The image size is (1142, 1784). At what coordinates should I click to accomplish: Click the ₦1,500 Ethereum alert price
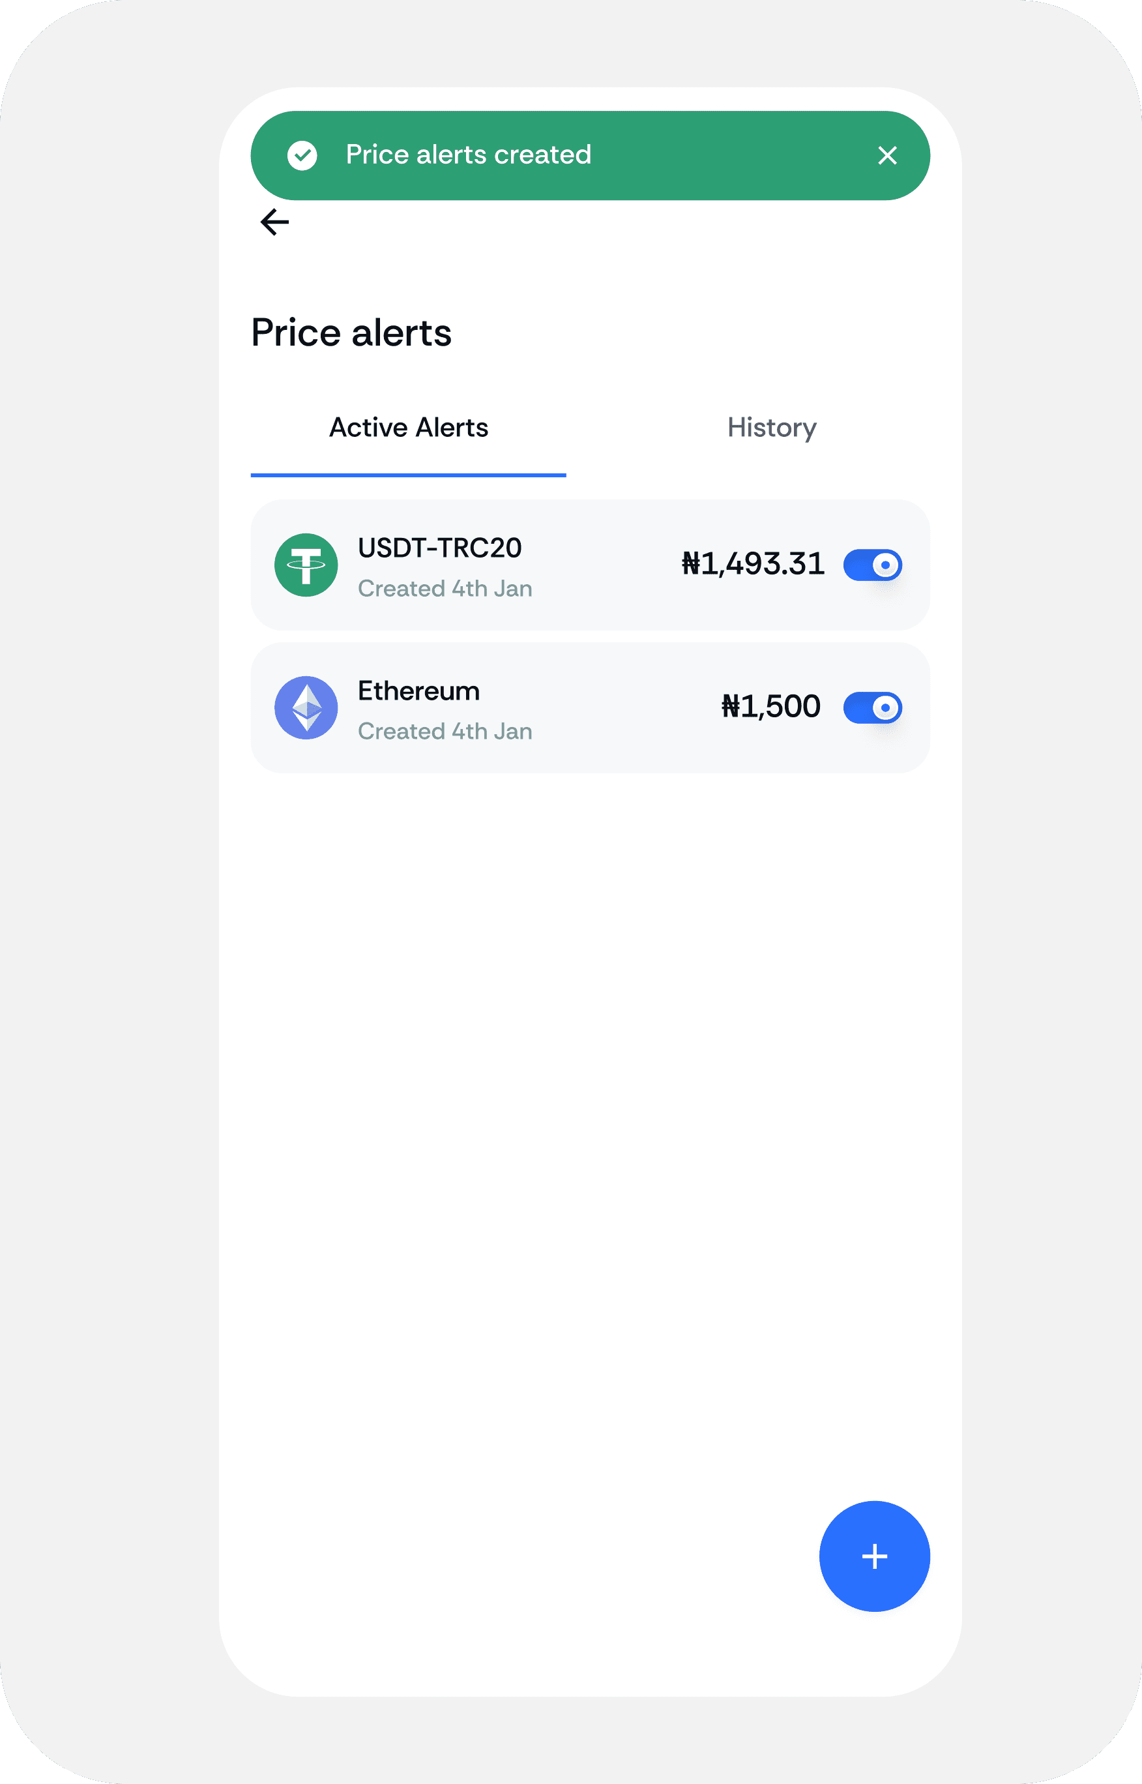[x=770, y=706]
